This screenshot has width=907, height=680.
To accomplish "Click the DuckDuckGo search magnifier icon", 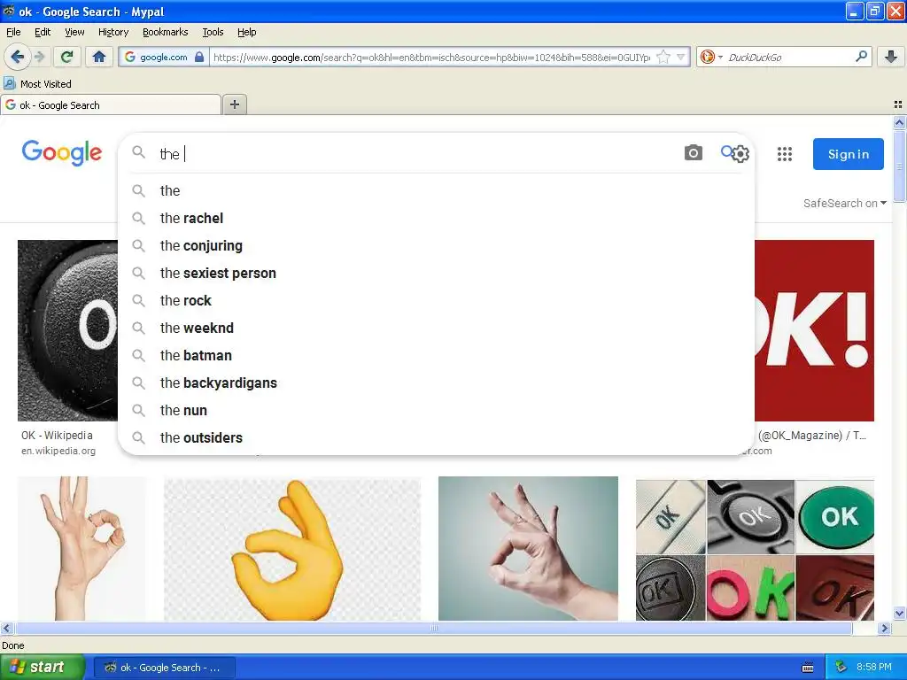I will pos(861,56).
